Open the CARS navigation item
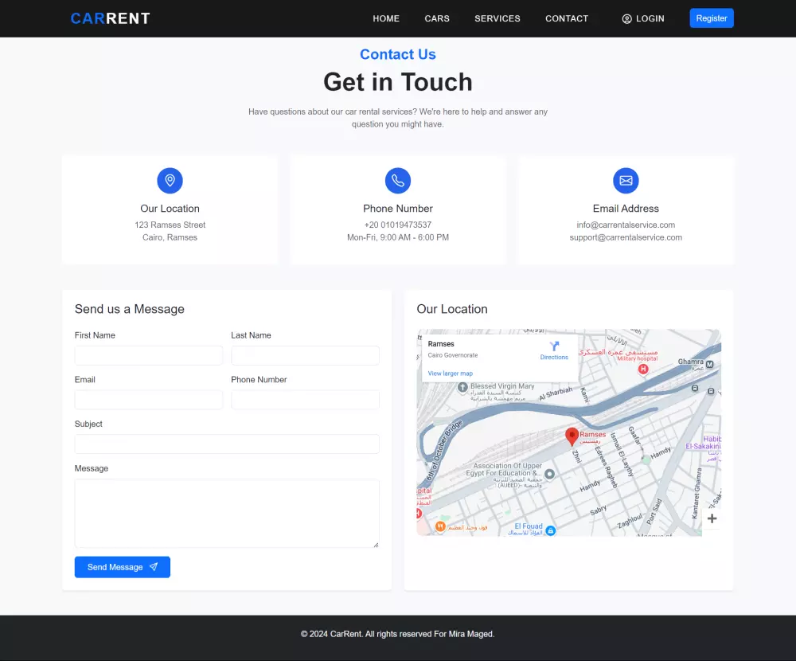 pyautogui.click(x=437, y=18)
